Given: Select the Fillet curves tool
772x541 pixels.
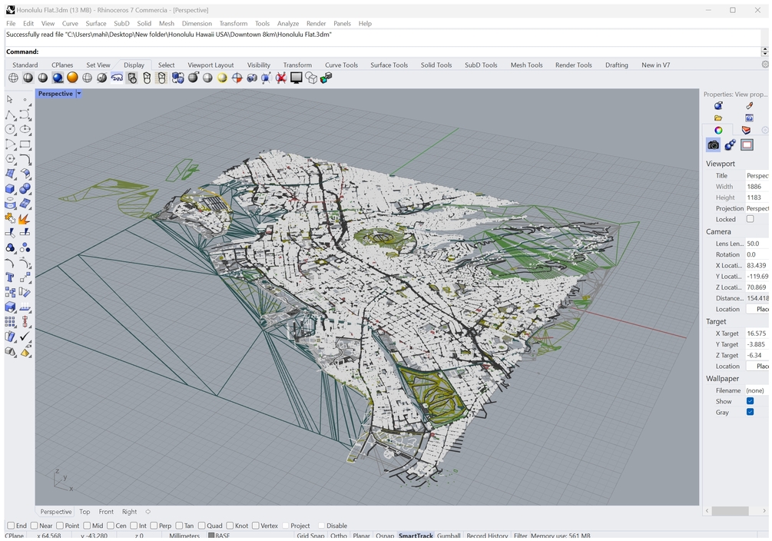Looking at the screenshot, I should [x=25, y=159].
